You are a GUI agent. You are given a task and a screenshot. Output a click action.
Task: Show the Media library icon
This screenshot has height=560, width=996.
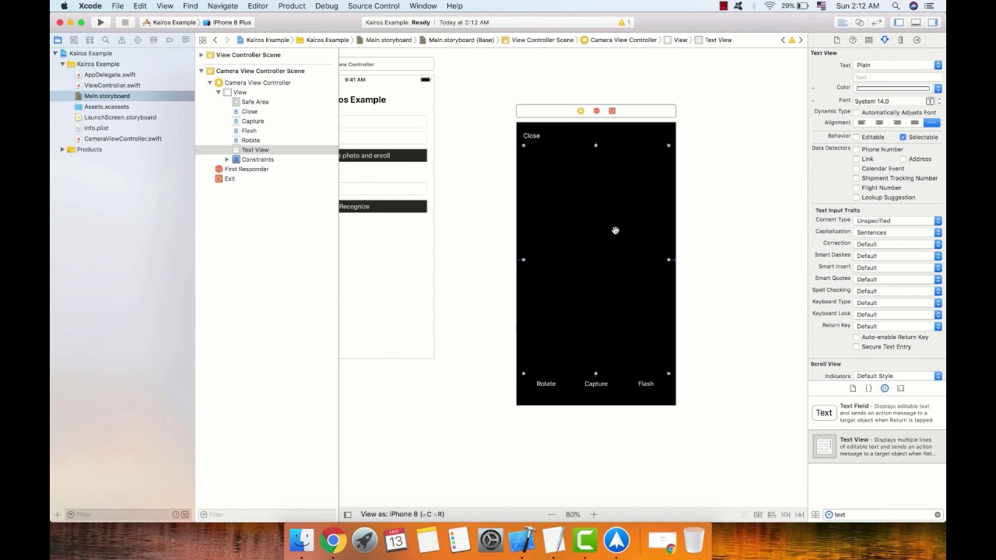[x=900, y=388]
